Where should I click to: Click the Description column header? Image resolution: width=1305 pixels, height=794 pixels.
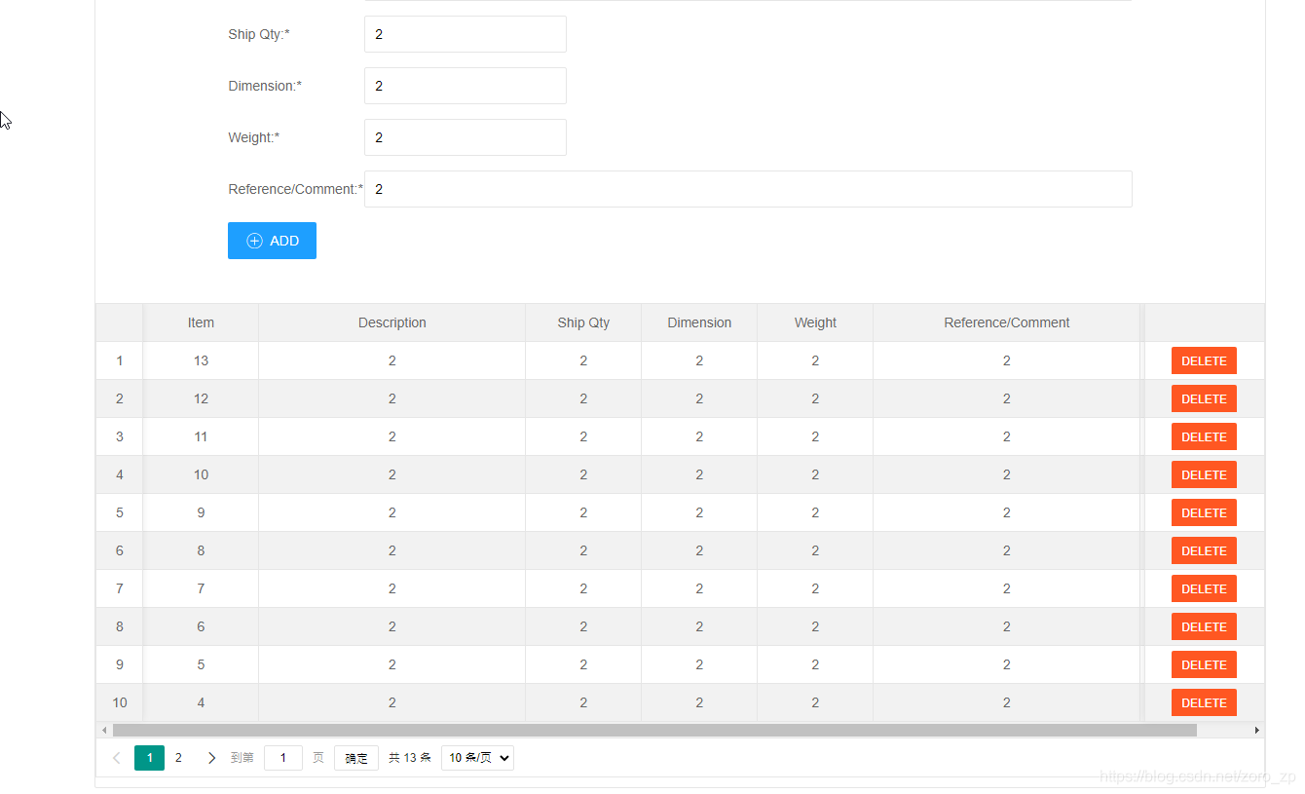(392, 322)
